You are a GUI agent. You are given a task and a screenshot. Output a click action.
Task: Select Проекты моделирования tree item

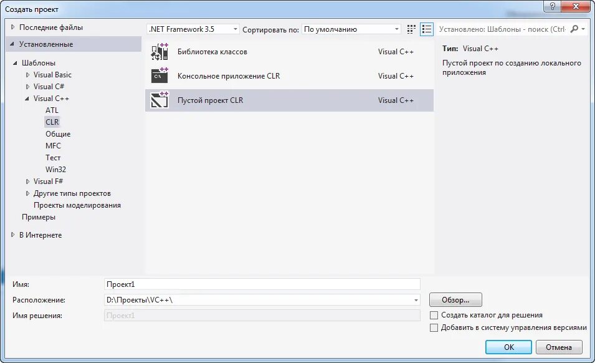(x=77, y=205)
